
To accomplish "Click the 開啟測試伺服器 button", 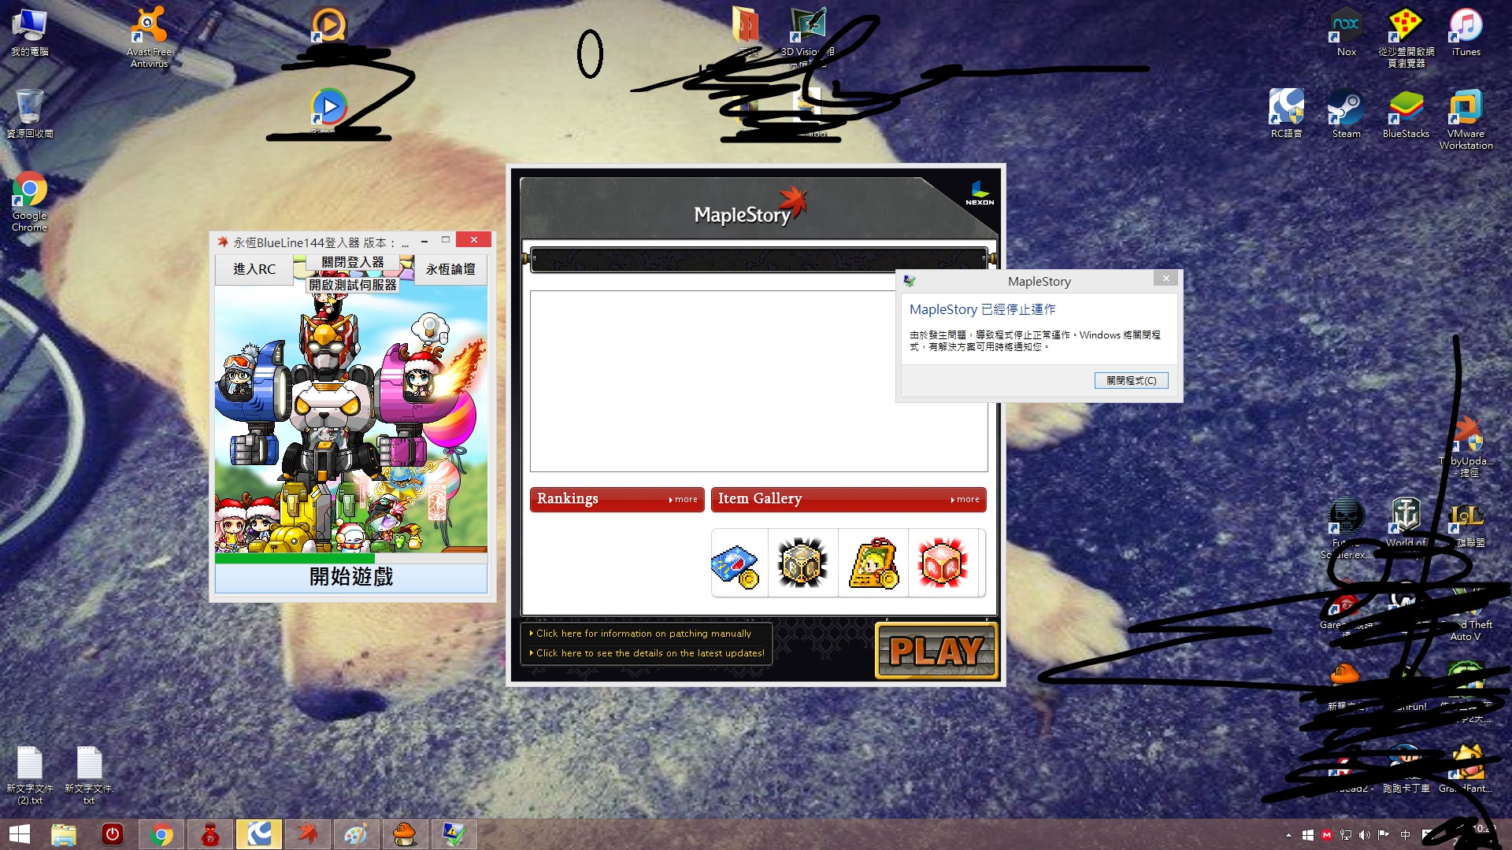I will (353, 285).
